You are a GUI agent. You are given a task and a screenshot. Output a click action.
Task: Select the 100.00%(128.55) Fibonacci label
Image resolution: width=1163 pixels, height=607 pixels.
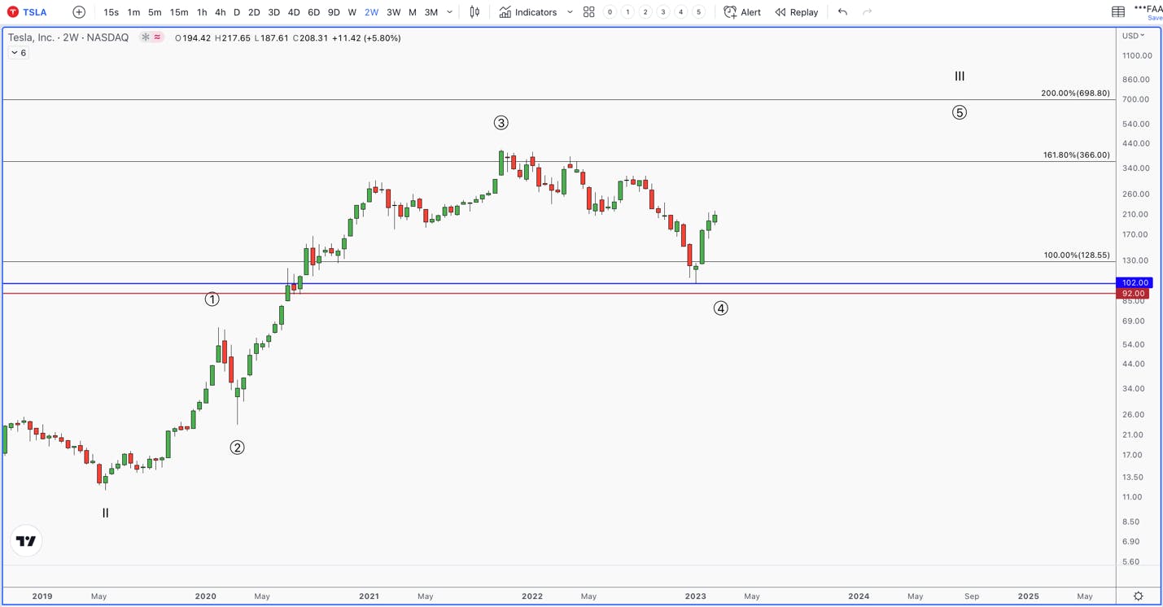point(1077,255)
